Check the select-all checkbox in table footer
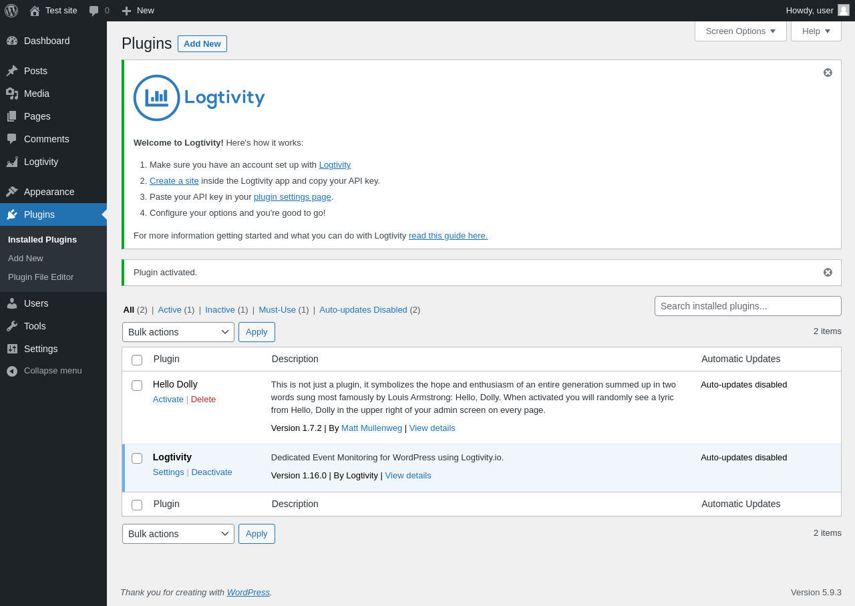855x606 pixels. pyautogui.click(x=137, y=505)
